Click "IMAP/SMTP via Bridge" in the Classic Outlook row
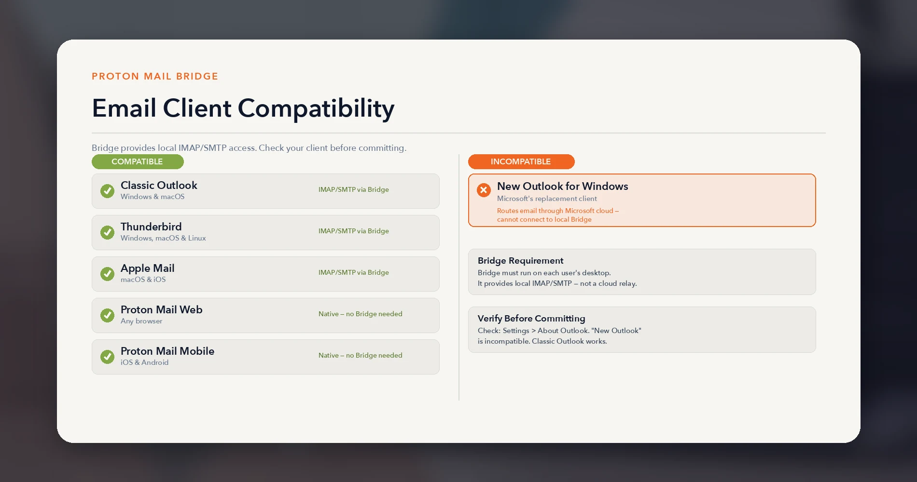The height and width of the screenshot is (482, 917). point(353,189)
